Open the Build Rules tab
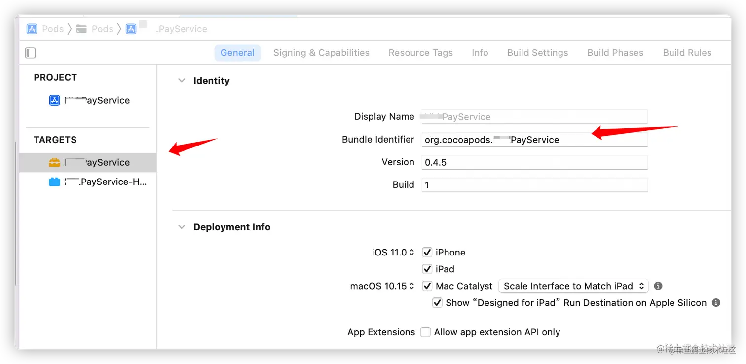746x364 pixels. [687, 53]
